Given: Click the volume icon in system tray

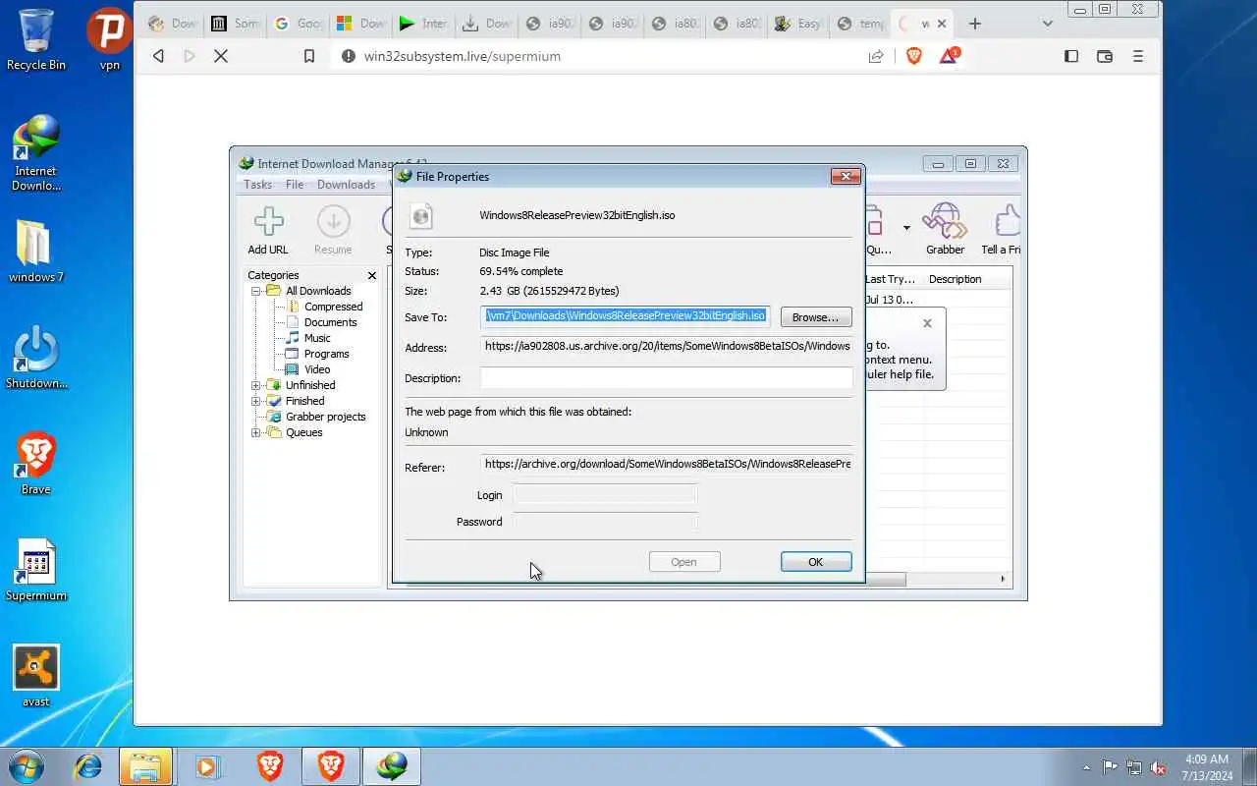Looking at the screenshot, I should [x=1158, y=767].
